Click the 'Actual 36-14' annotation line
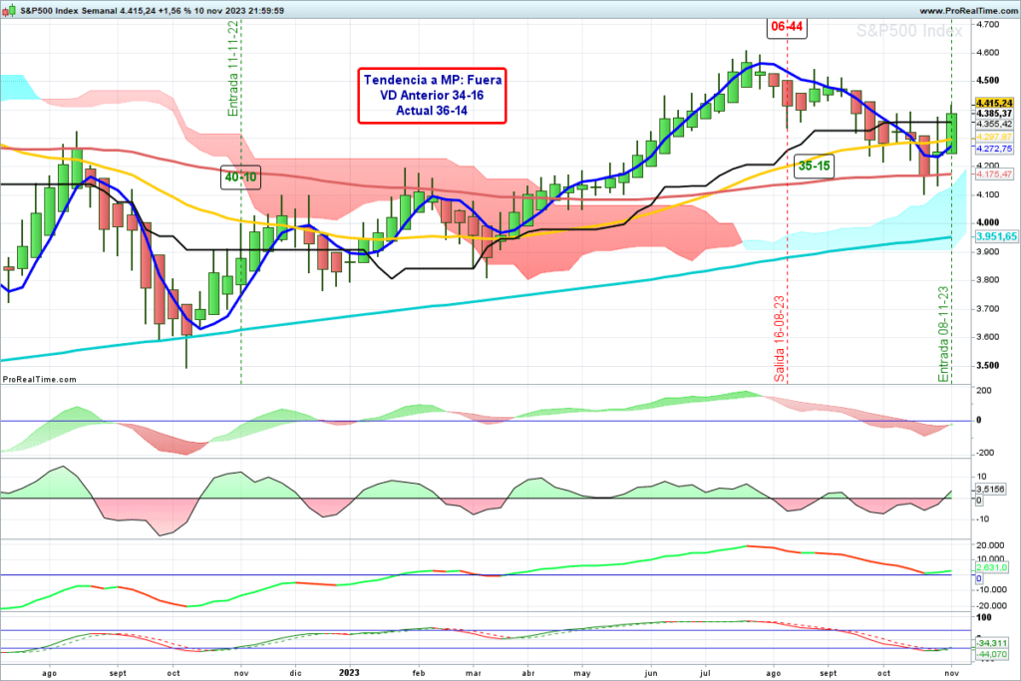1021x681 pixels. (432, 111)
